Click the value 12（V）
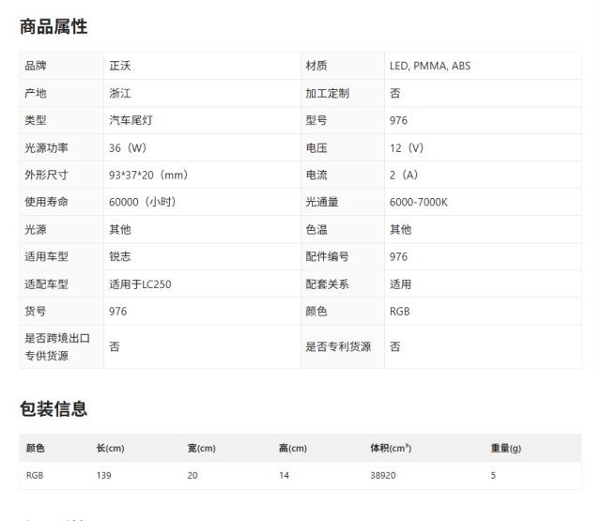601x521 pixels. [x=407, y=148]
